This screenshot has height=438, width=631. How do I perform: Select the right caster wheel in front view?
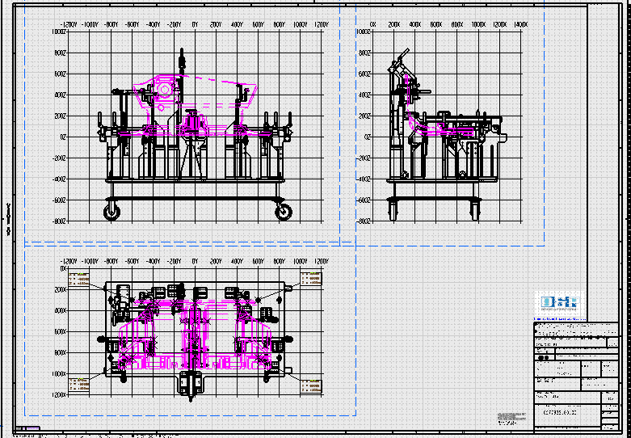click(284, 212)
